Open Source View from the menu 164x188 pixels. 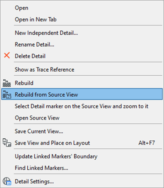[82, 118]
